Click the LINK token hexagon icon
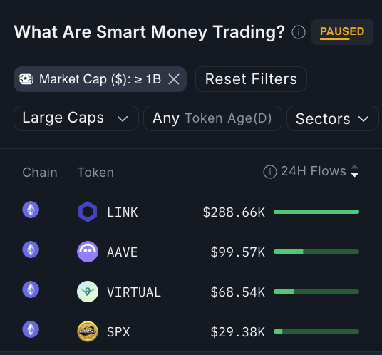 coord(88,212)
